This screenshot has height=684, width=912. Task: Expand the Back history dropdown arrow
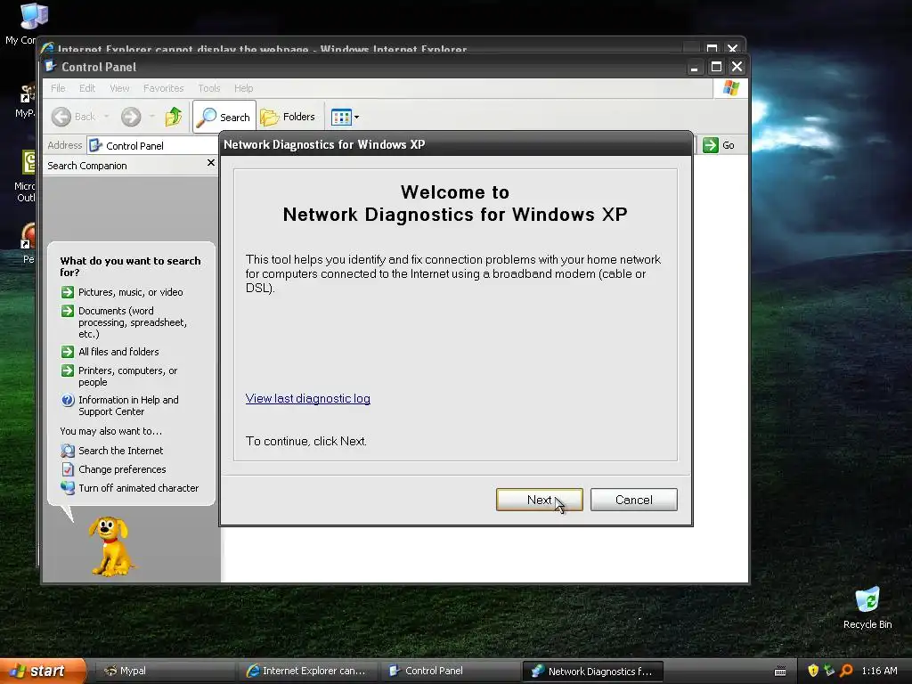tap(107, 117)
